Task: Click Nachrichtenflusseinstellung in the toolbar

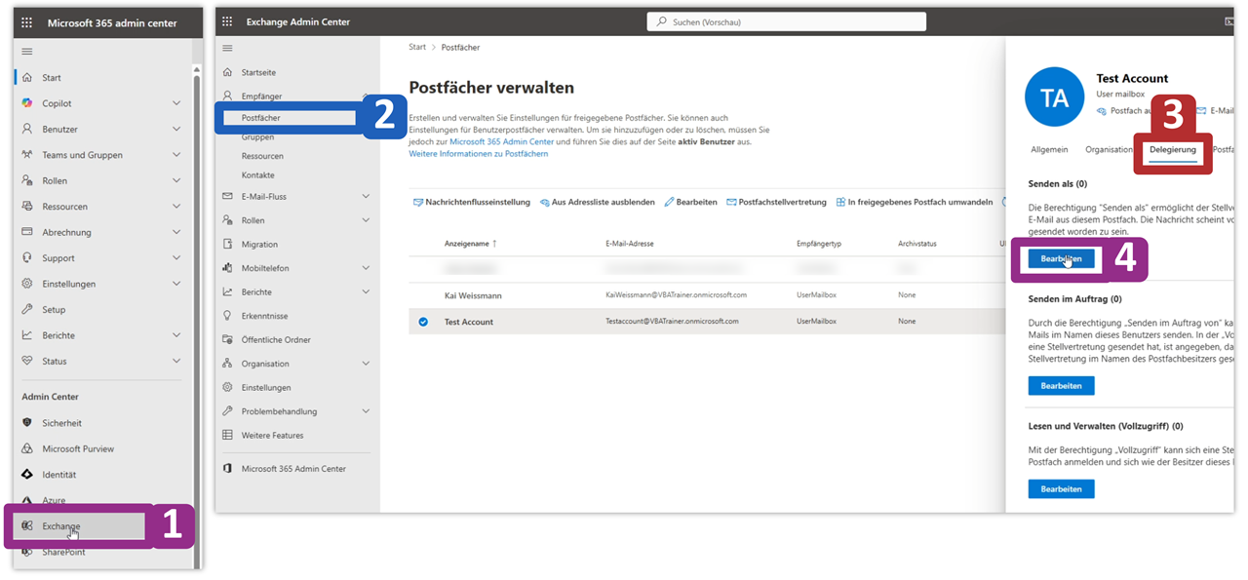Action: tap(472, 202)
